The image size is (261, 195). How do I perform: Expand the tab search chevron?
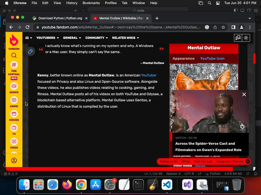250,18
